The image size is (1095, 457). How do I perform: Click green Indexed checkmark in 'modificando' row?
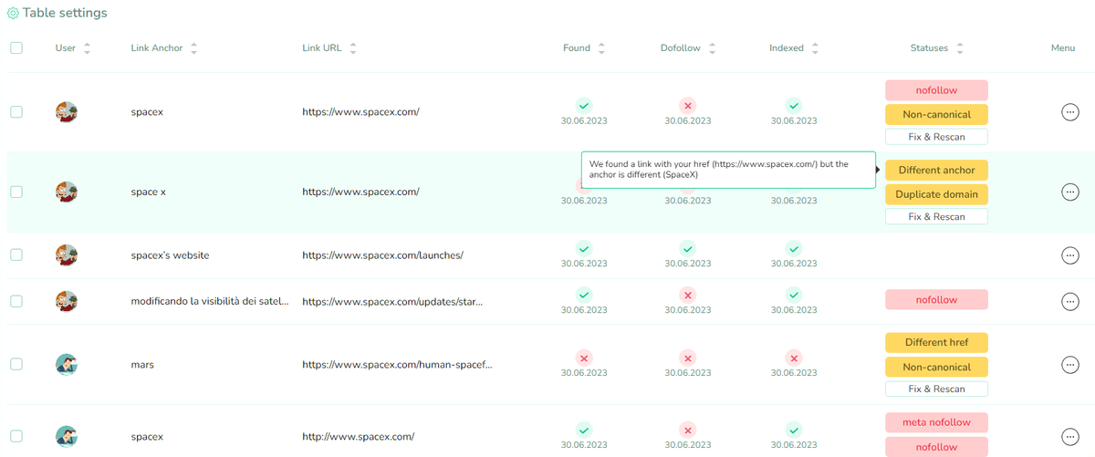pyautogui.click(x=794, y=295)
